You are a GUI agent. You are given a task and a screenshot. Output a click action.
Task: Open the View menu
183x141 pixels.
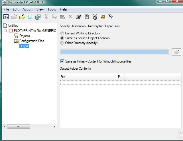(x=40, y=9)
